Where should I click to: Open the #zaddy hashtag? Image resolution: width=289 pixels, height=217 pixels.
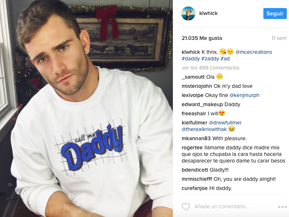click(210, 59)
